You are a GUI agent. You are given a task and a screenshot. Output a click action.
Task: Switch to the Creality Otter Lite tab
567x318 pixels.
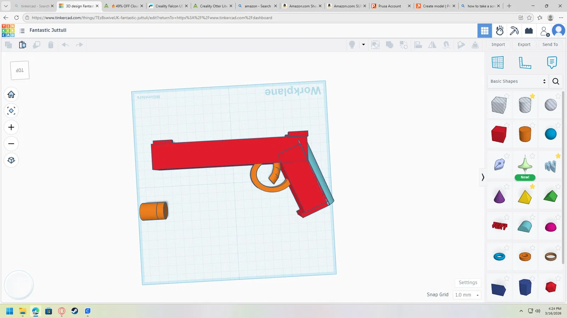213,6
